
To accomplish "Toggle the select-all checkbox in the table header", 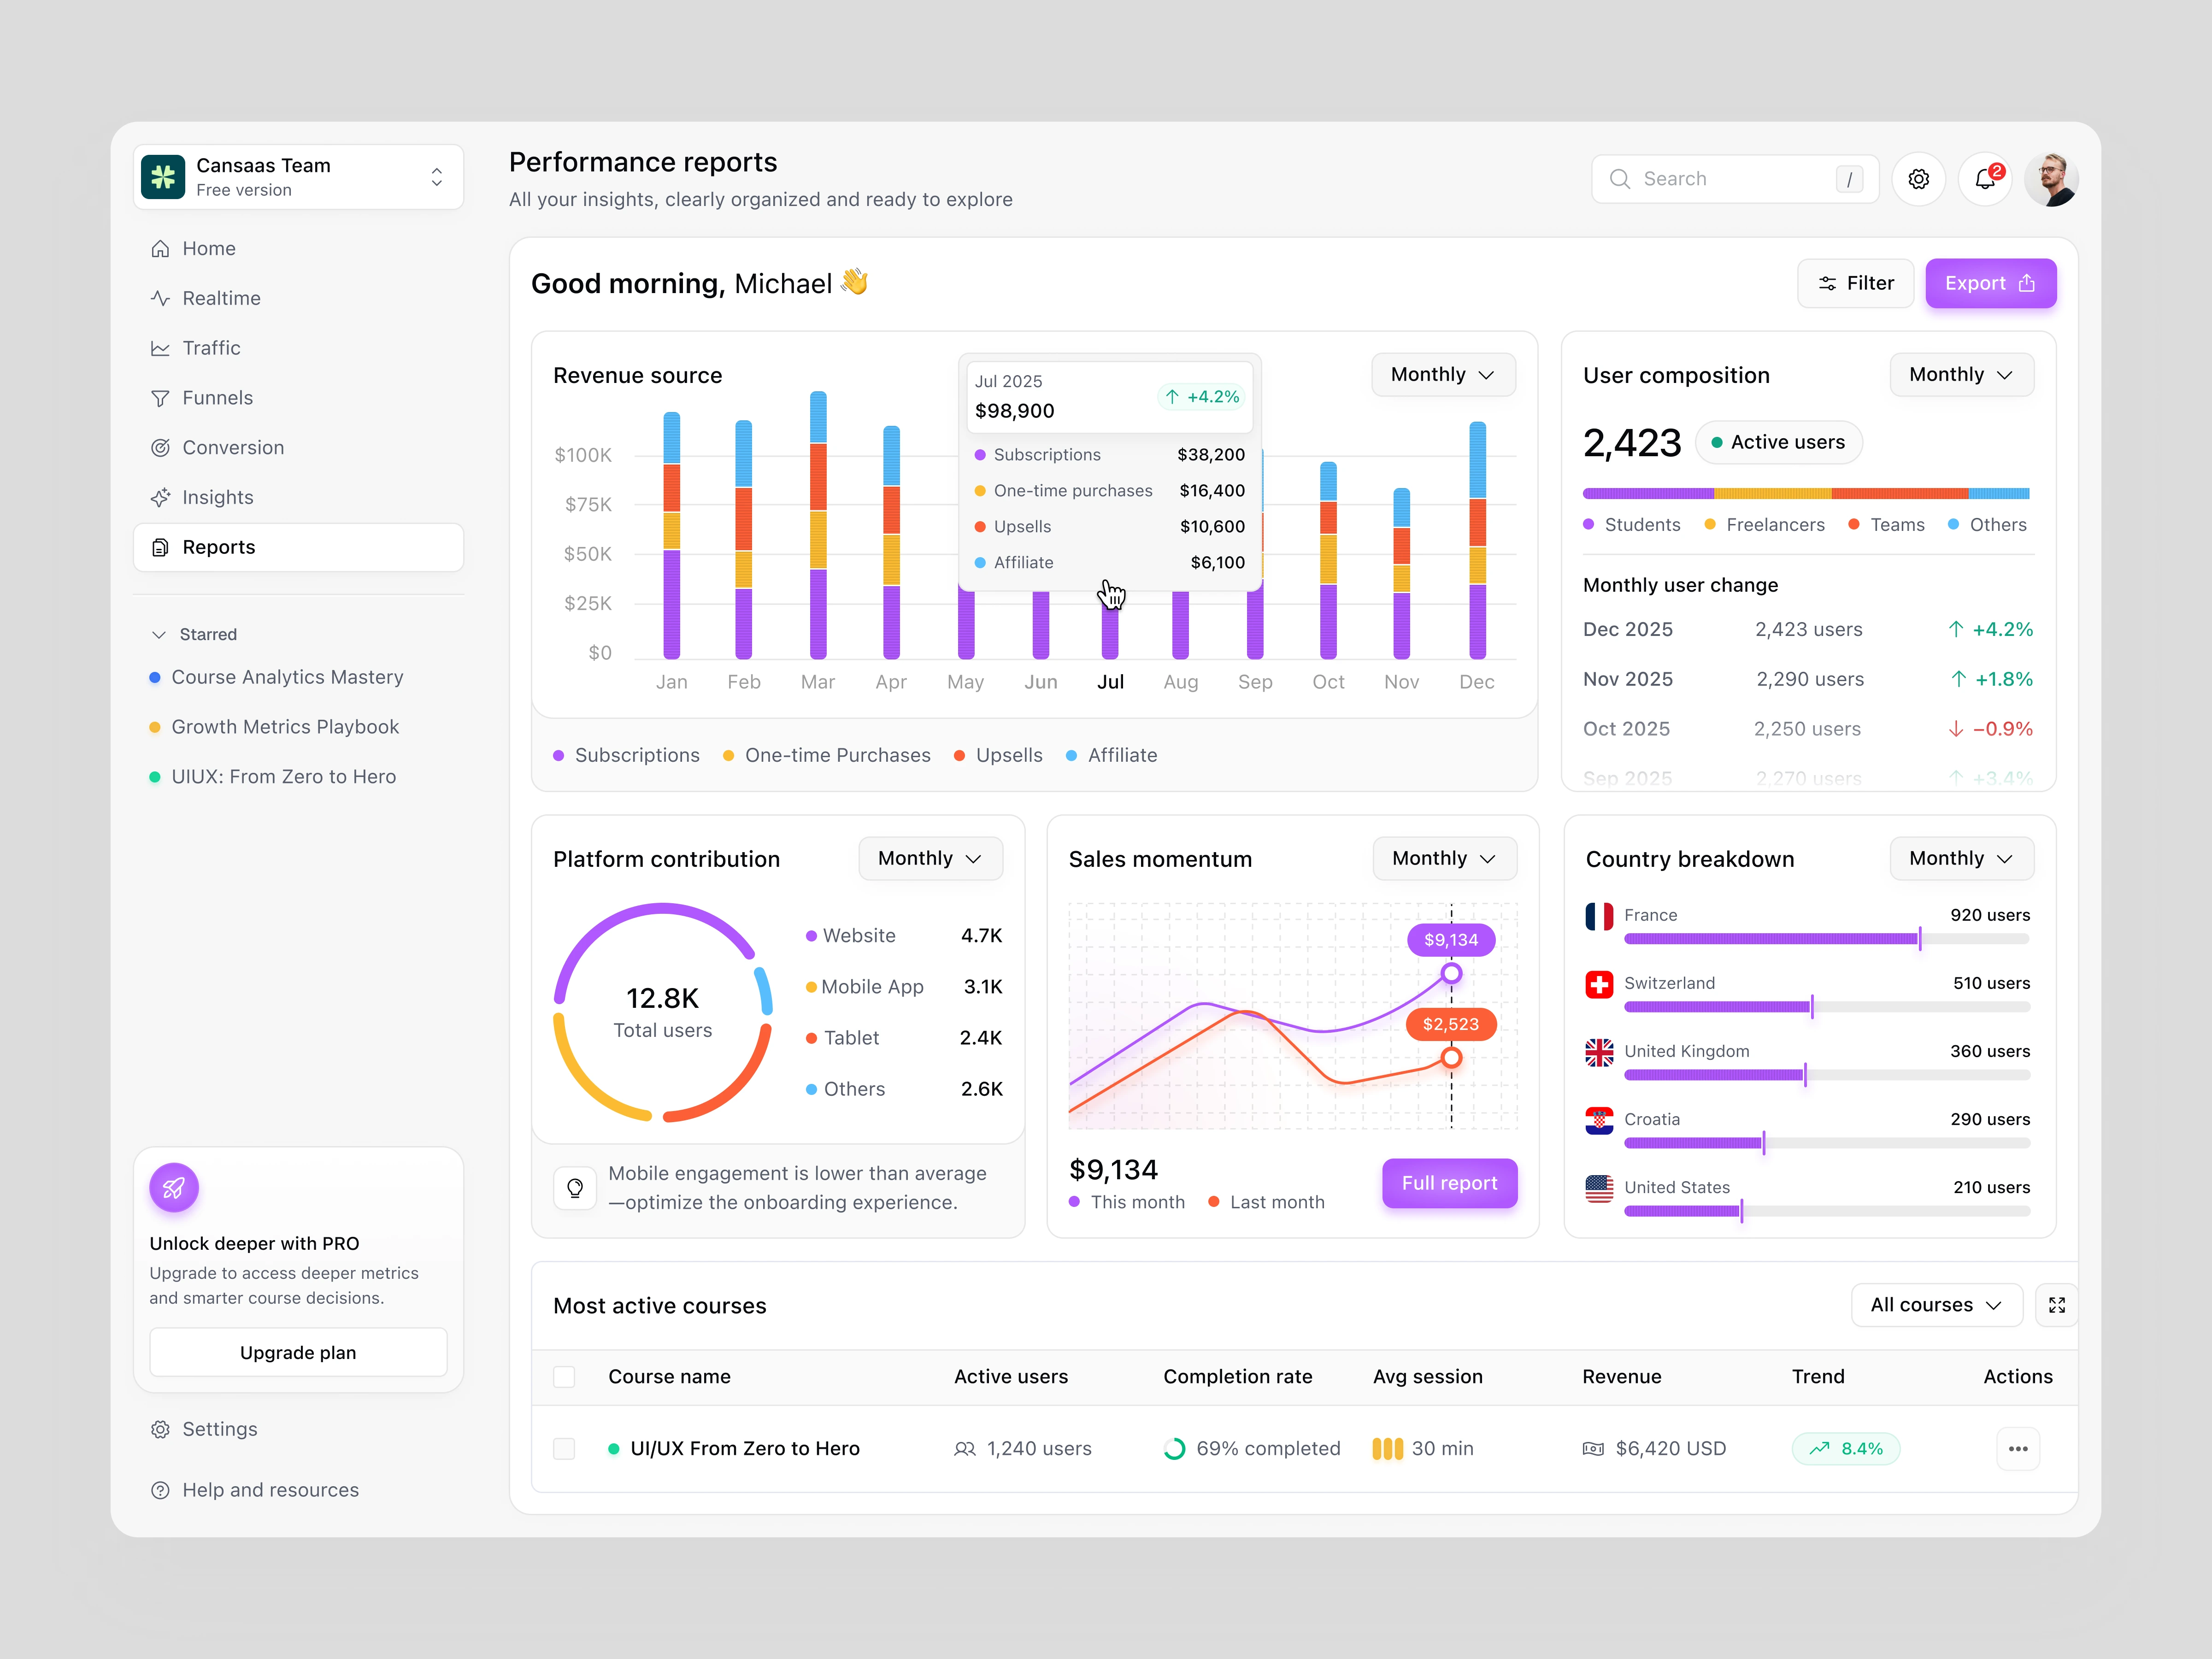I will [564, 1377].
